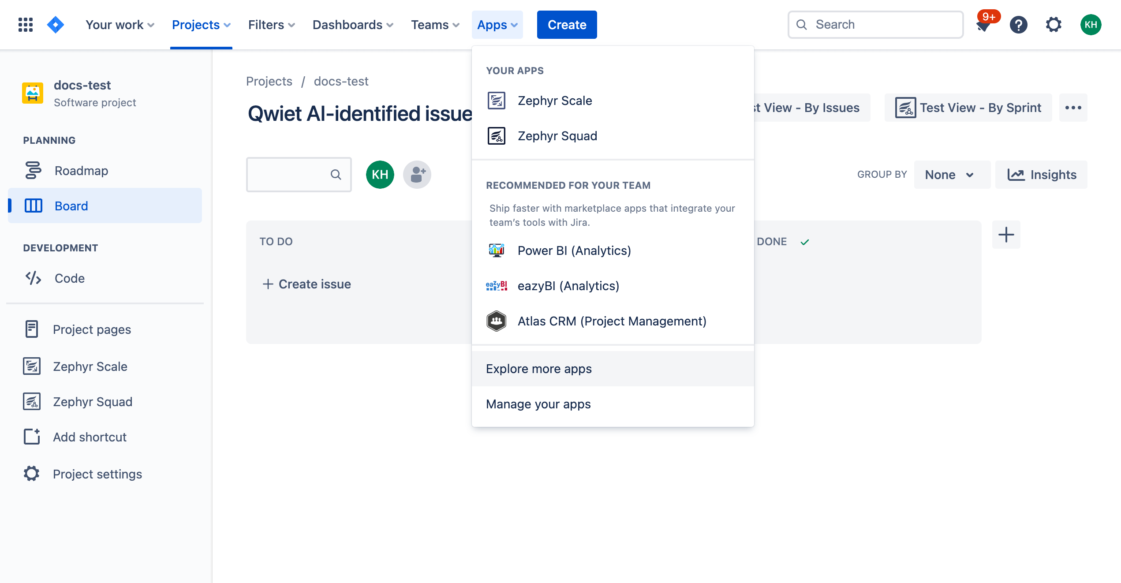Click the DONE column header

tap(772, 242)
